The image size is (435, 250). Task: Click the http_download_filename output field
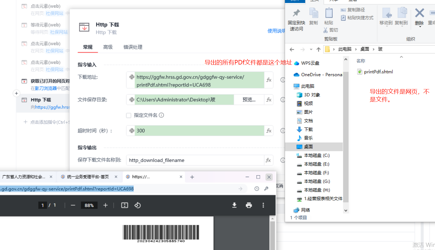(x=195, y=160)
